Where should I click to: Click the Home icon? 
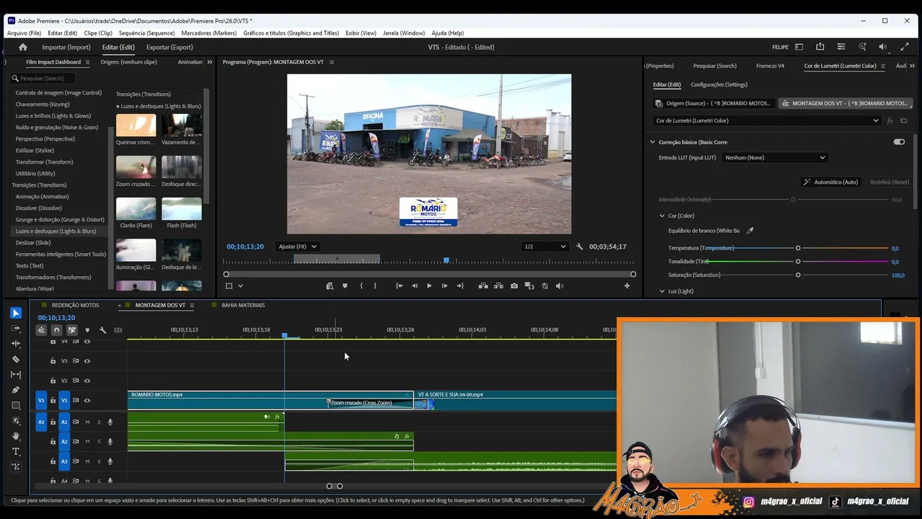(x=23, y=47)
